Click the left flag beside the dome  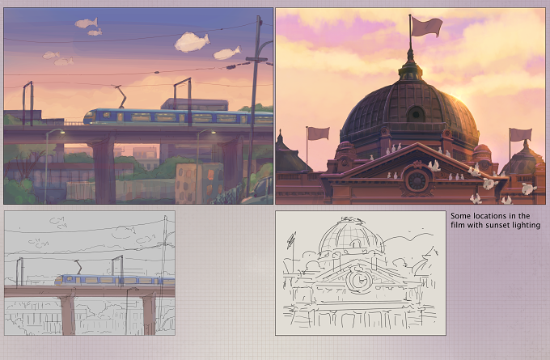pos(318,133)
